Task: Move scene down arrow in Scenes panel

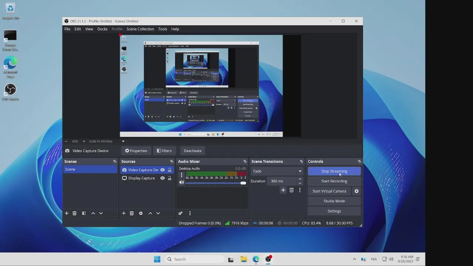Action: click(101, 213)
